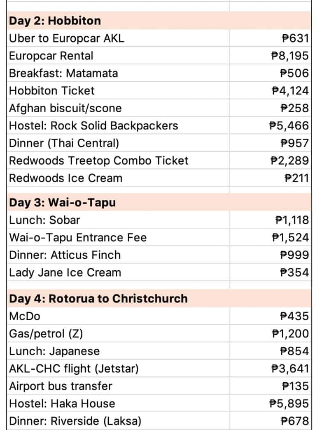Click the Dinner (Thai Central) ₱957 amount
This screenshot has height=430, width=322.
click(x=294, y=143)
